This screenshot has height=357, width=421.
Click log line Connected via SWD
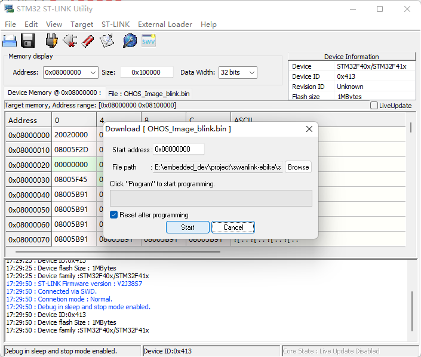tap(51, 291)
